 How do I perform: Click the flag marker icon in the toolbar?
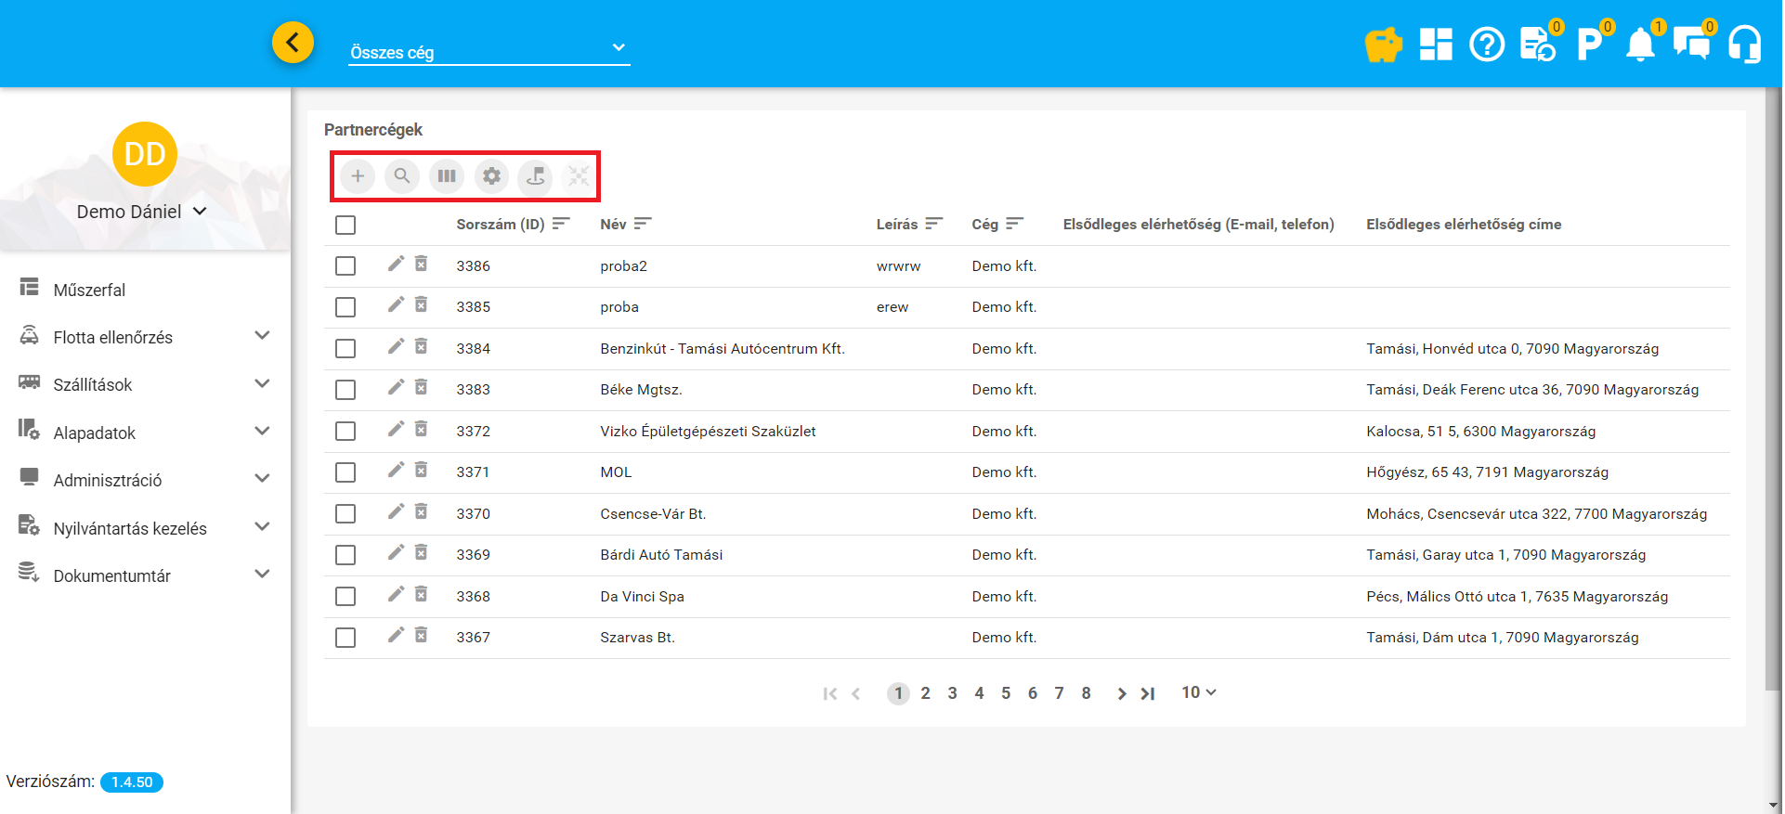pyautogui.click(x=536, y=175)
